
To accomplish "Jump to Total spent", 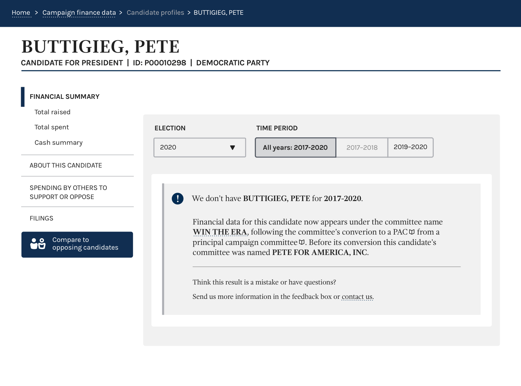I will pyautogui.click(x=52, y=127).
